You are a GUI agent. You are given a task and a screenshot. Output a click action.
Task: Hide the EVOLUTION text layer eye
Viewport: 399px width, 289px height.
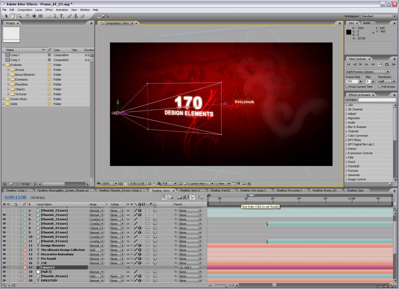[4, 280]
